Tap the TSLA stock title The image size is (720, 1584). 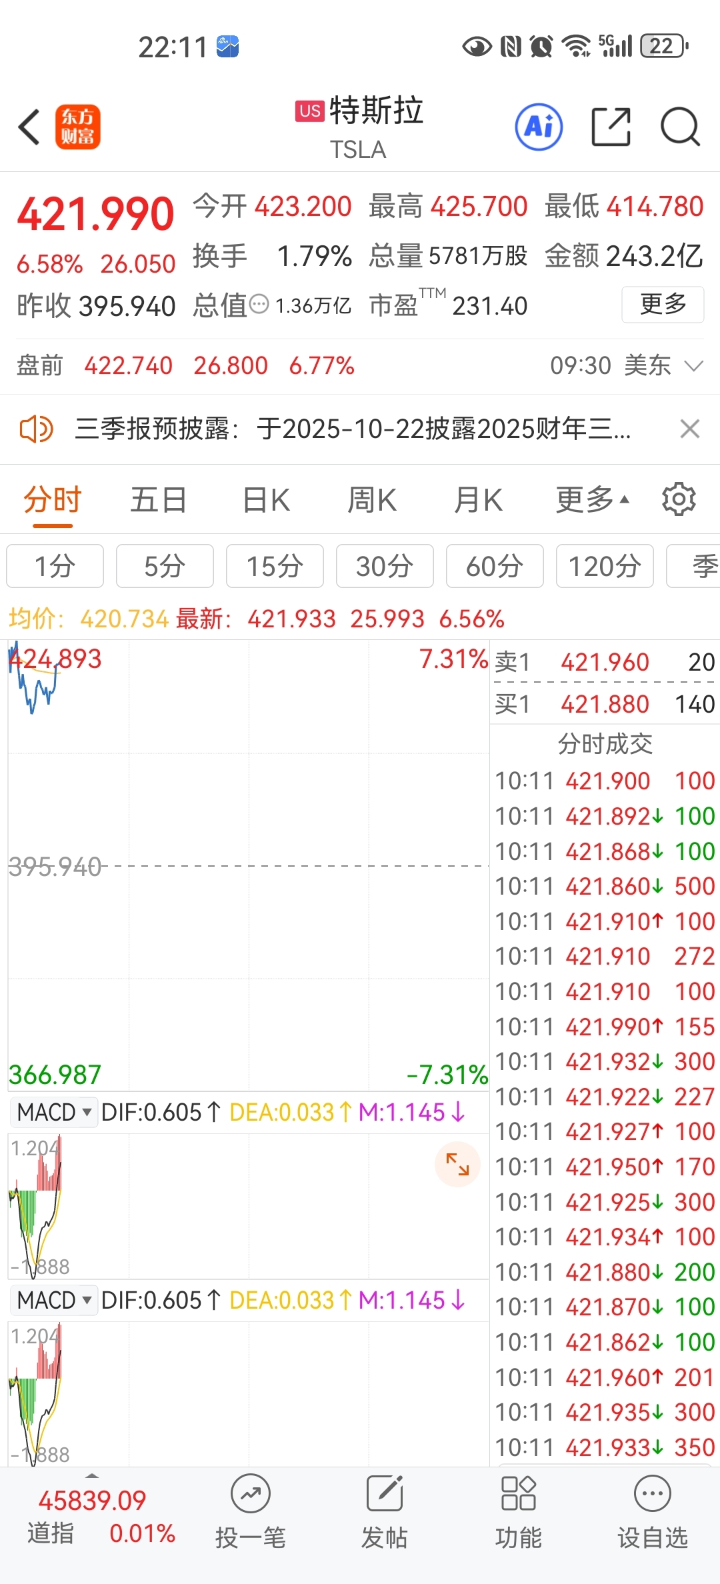(x=359, y=149)
